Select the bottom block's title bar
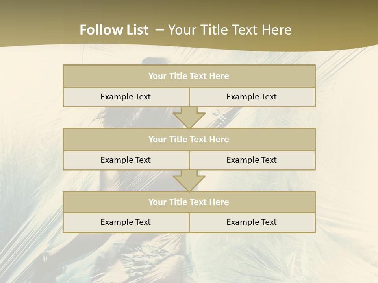The image size is (378, 283). 189,202
